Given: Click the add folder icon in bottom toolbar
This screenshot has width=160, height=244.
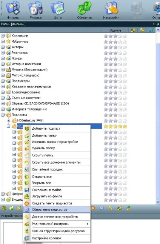Looking at the screenshot, I should pyautogui.click(x=11, y=208).
